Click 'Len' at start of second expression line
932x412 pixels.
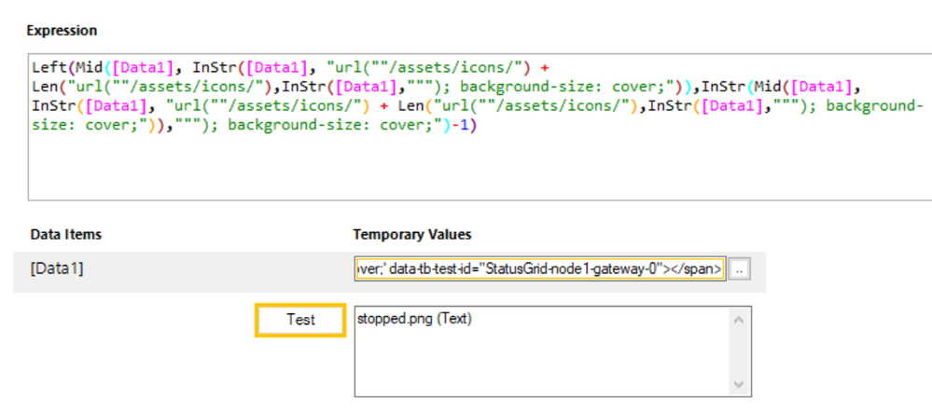pyautogui.click(x=43, y=87)
